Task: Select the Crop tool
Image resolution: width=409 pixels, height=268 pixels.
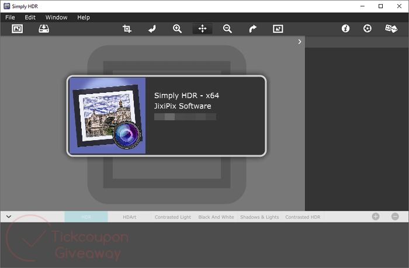Action: tap(127, 29)
